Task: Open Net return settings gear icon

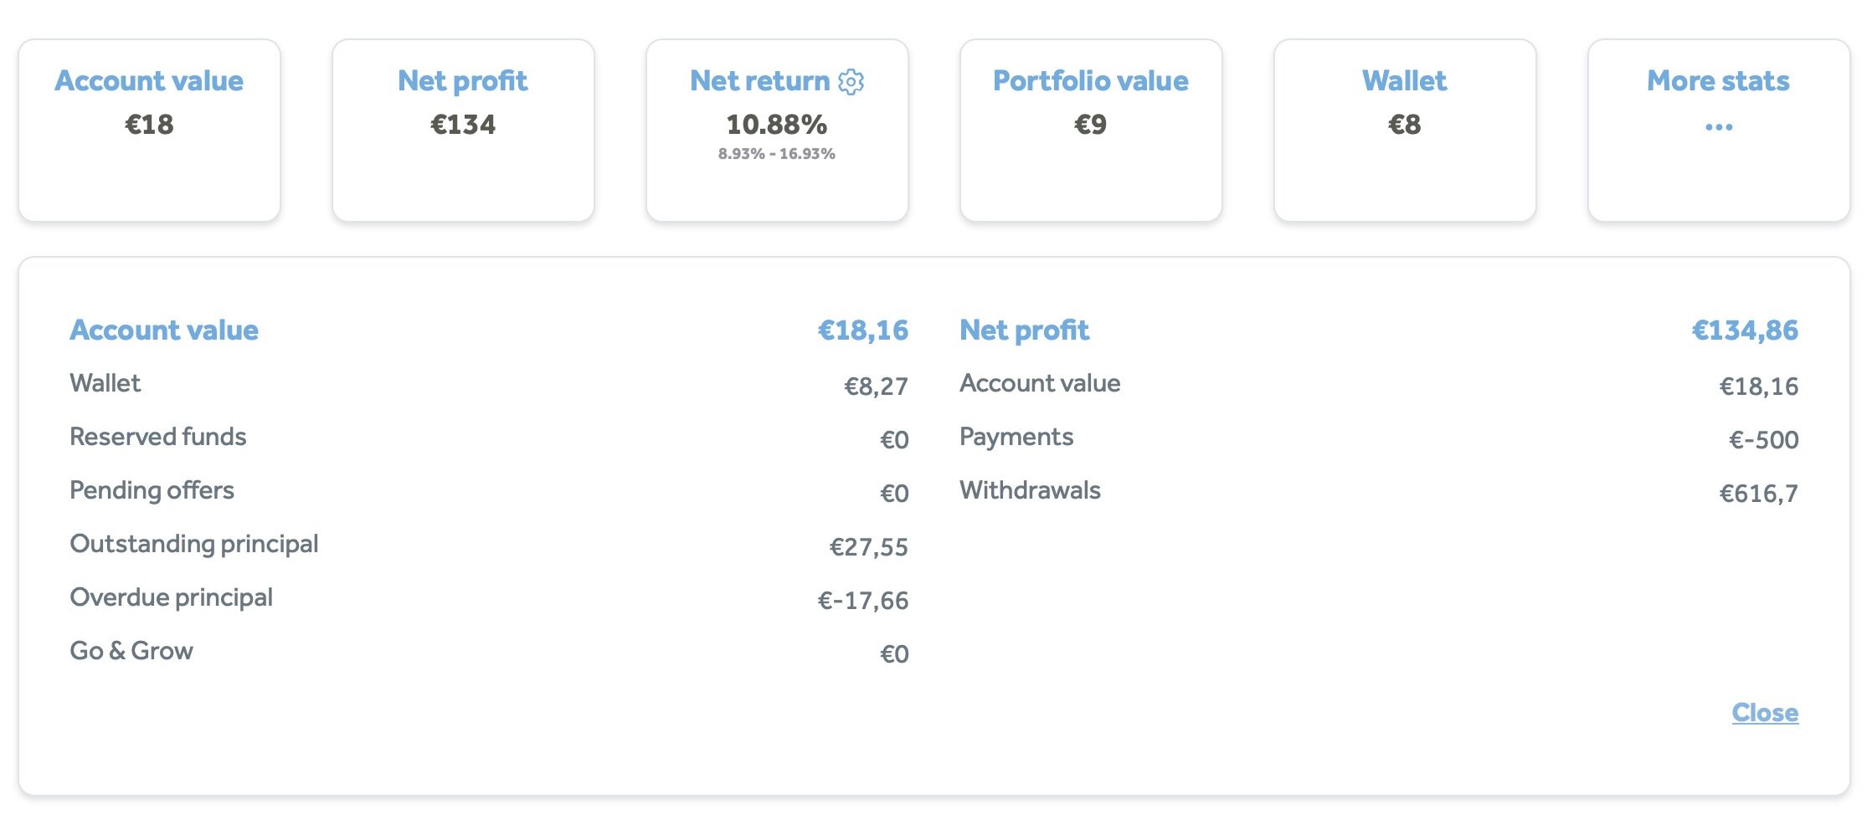Action: coord(851,81)
